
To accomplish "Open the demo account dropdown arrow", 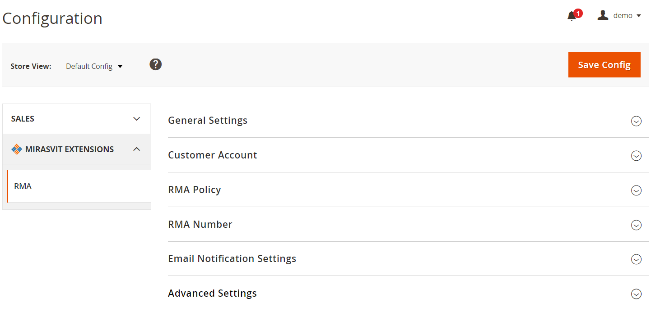I will [x=638, y=16].
